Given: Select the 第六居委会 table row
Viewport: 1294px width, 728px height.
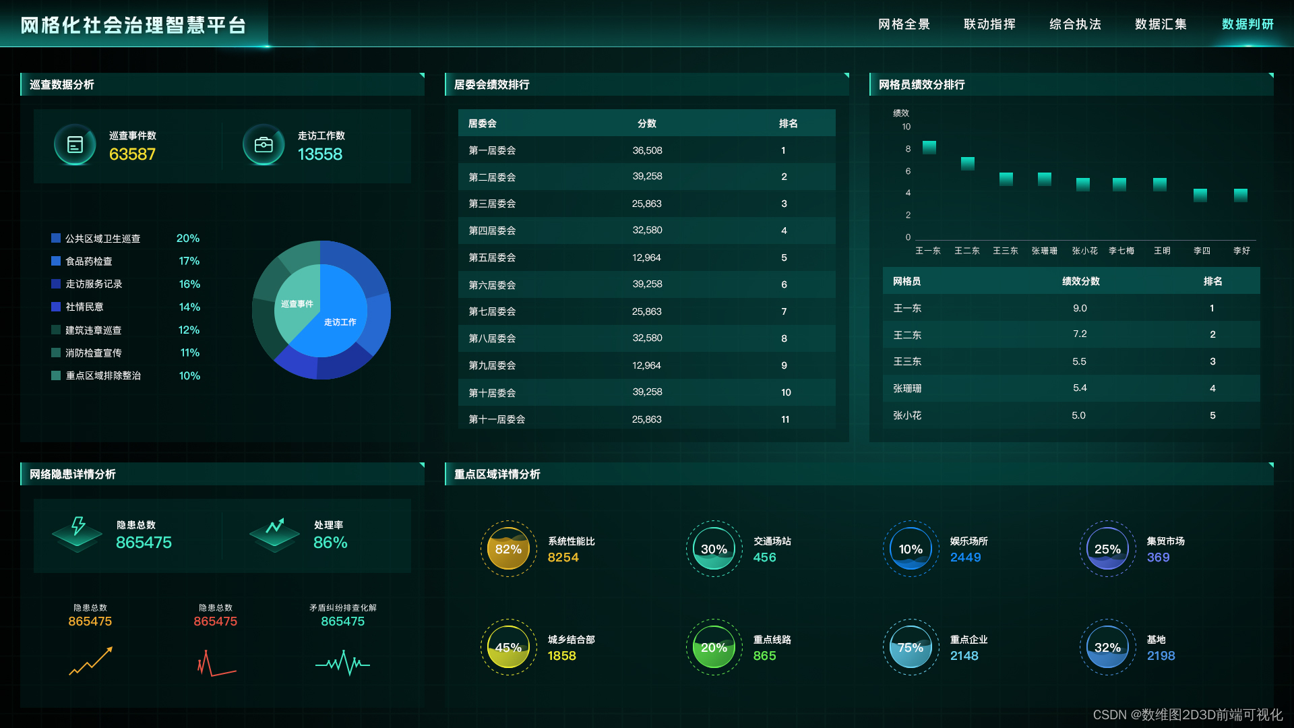Looking at the screenshot, I should click(x=646, y=284).
